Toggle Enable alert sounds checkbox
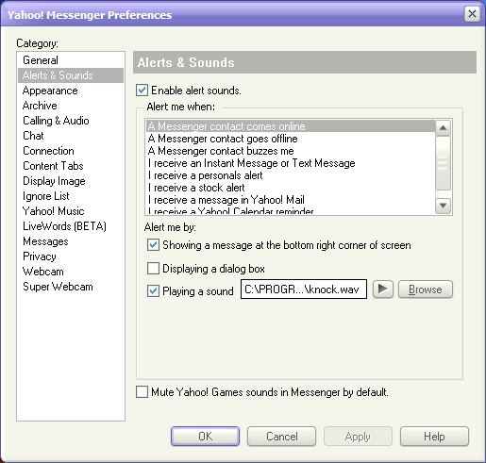The height and width of the screenshot is (463, 486). 142,91
